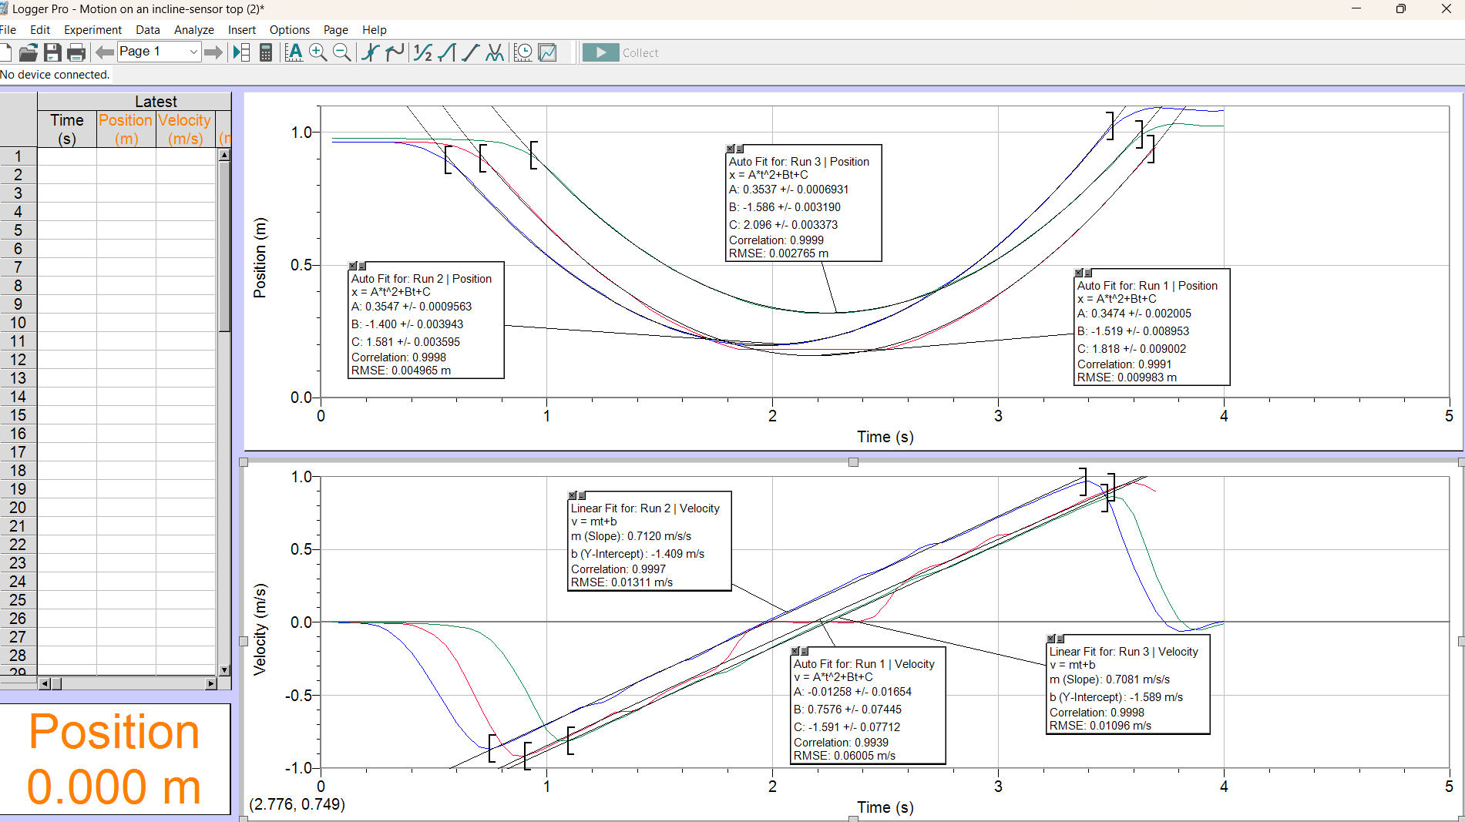Click the data table vertical scrollbar thumb
This screenshot has height=822, width=1465.
click(x=224, y=247)
